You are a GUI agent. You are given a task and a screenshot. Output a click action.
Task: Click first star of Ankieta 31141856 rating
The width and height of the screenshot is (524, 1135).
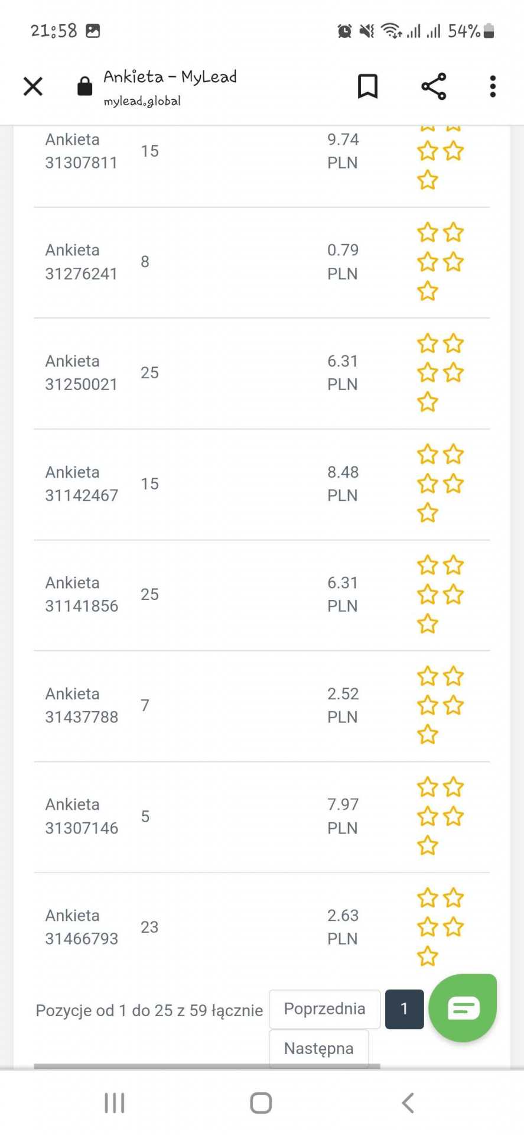(x=427, y=566)
